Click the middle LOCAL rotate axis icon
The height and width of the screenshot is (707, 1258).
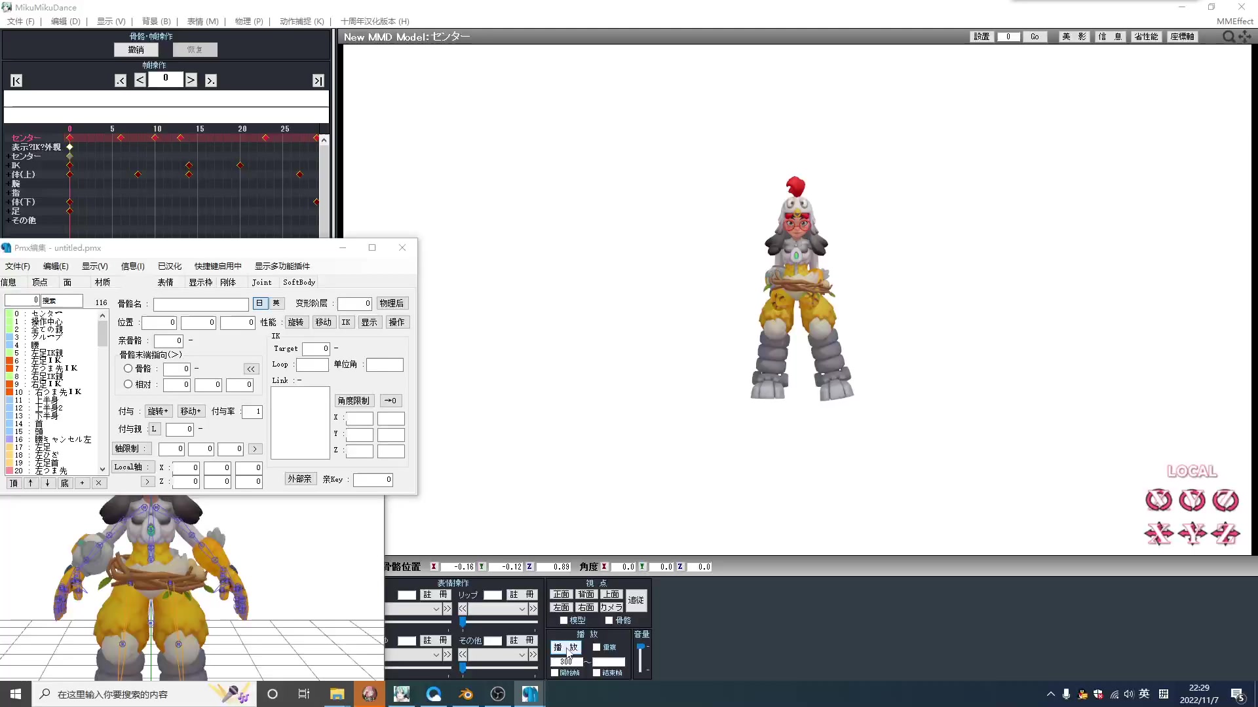(1192, 500)
